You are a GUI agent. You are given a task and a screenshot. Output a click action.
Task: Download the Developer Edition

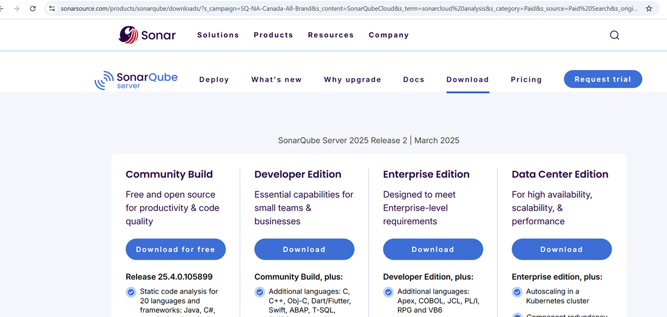(304, 249)
